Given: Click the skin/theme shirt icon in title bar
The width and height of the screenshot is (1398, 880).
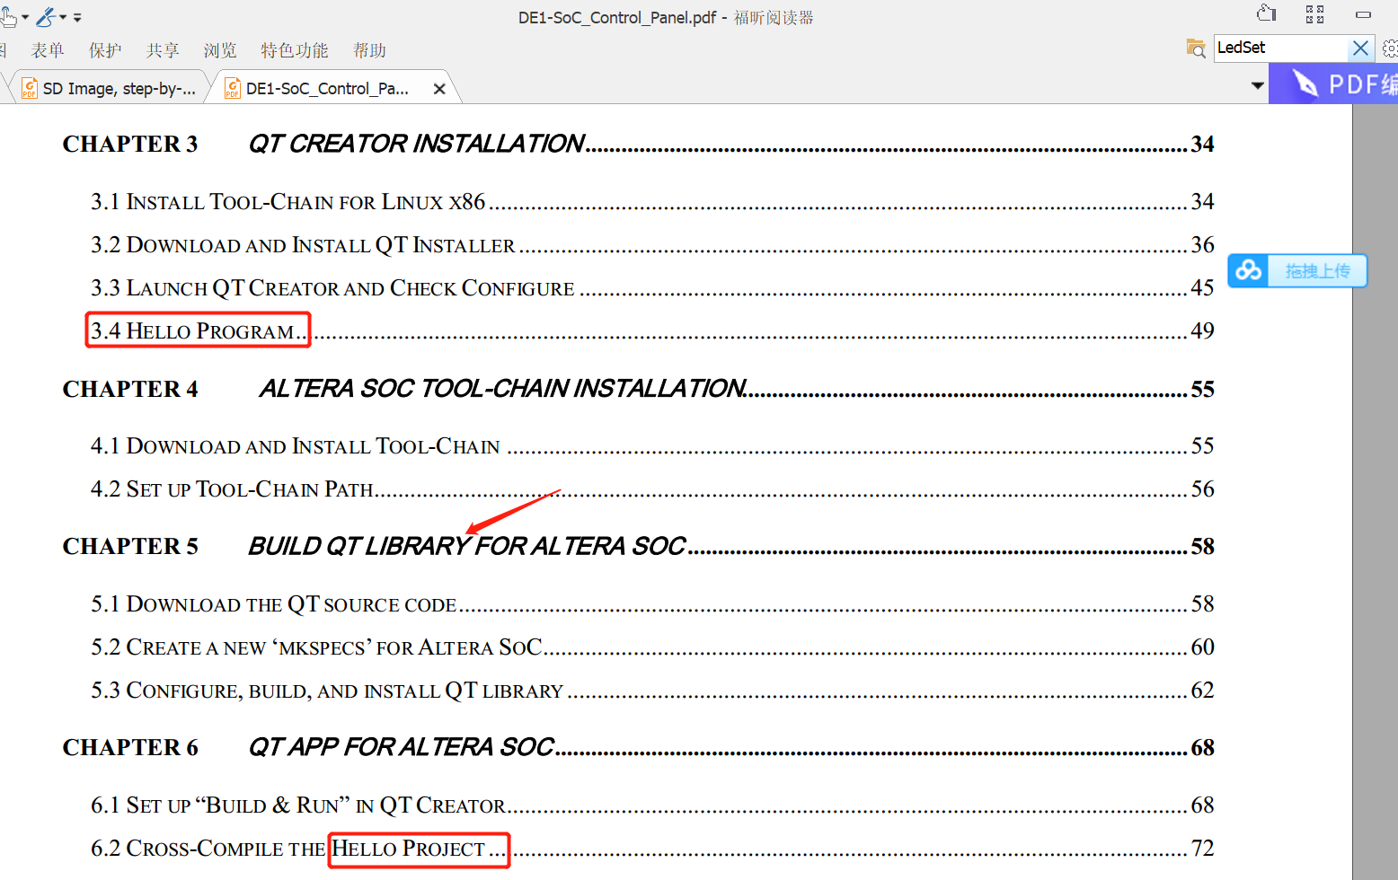Looking at the screenshot, I should pos(1267,13).
